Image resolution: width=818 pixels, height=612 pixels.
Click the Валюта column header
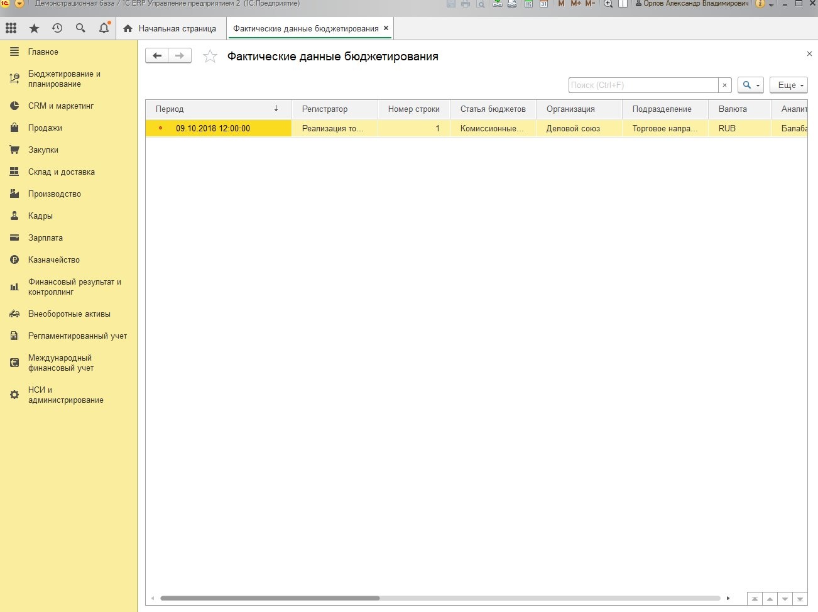pos(739,109)
